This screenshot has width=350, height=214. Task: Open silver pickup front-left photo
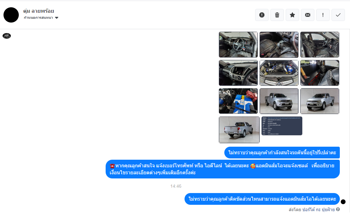(x=279, y=101)
